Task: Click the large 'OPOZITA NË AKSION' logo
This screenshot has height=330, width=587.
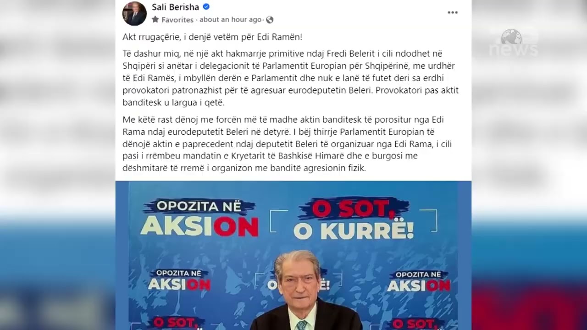Action: point(199,218)
